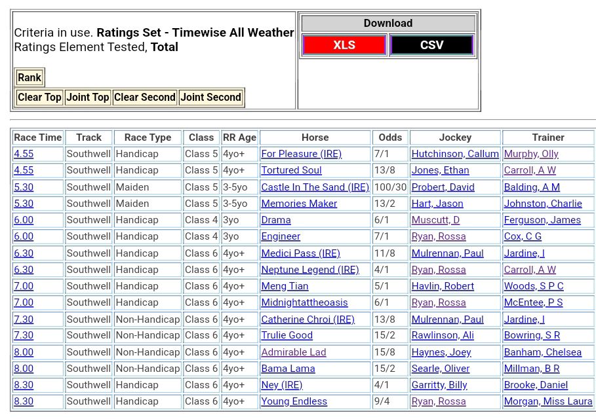View the Admirable Lad horse link
The height and width of the screenshot is (419, 596).
(x=293, y=352)
